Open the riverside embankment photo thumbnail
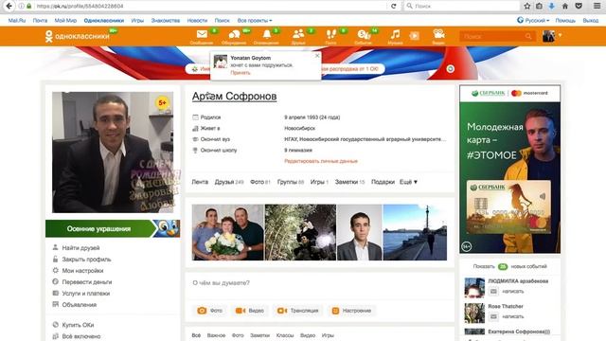The height and width of the screenshot is (341, 606). (x=415, y=232)
